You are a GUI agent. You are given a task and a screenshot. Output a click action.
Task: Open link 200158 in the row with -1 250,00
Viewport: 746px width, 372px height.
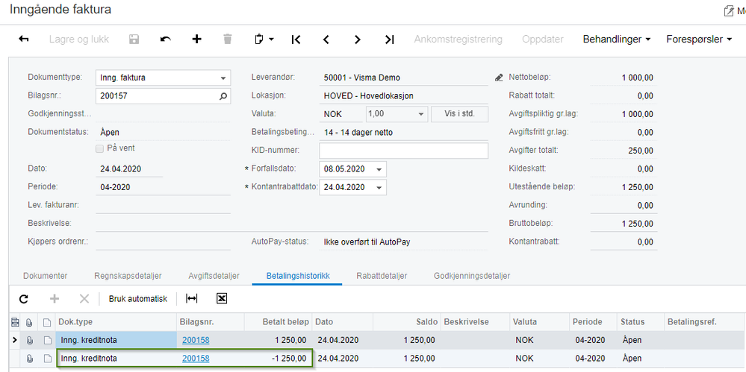[x=196, y=359]
